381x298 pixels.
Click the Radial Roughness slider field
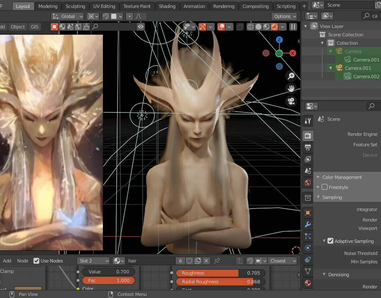click(220, 282)
